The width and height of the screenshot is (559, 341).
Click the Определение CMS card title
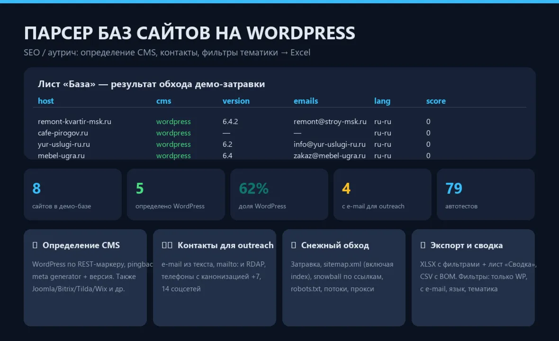coord(81,245)
